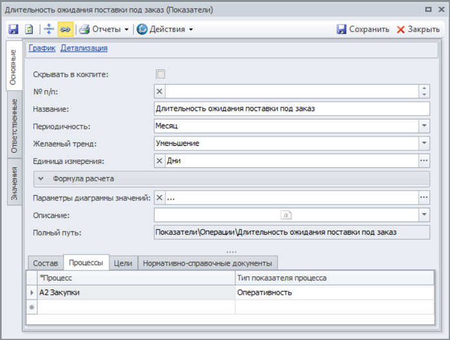Open the Желаемый тренд dropdown

click(424, 144)
